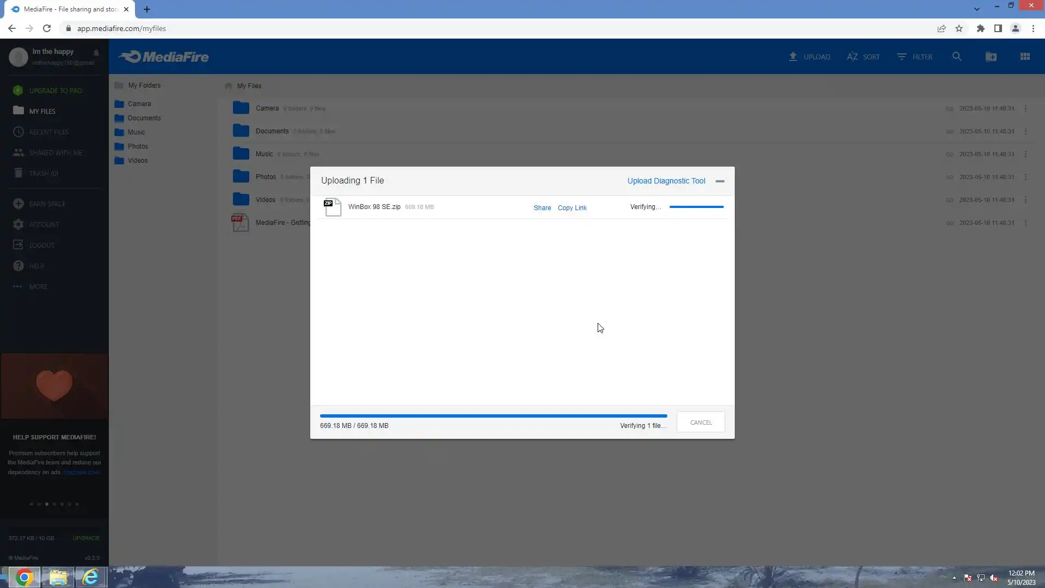Click the new folder icon in the header
This screenshot has width=1045, height=588.
991,57
